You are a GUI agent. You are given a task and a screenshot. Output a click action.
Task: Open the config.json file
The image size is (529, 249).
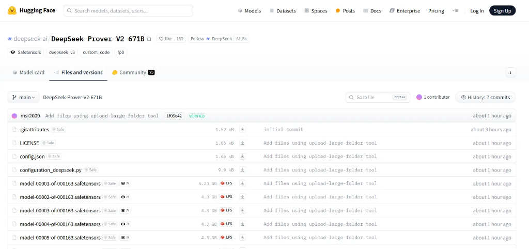(33, 157)
